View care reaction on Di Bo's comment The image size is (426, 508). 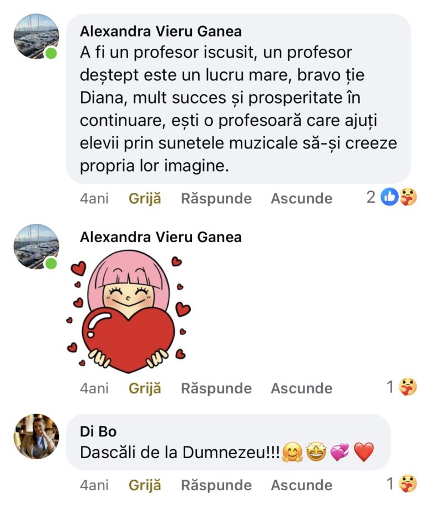[x=408, y=484]
